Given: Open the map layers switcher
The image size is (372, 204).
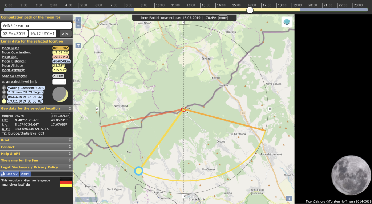Looking at the screenshot, I should click(x=287, y=22).
